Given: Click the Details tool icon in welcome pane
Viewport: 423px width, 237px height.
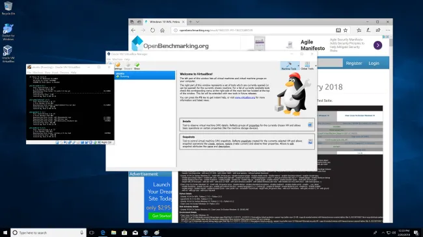Looking at the screenshot, I should (x=310, y=125).
